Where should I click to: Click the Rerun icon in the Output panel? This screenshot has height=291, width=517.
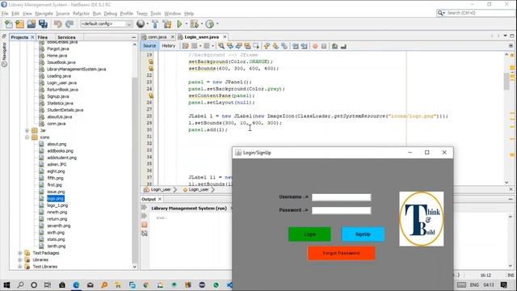coord(144,207)
